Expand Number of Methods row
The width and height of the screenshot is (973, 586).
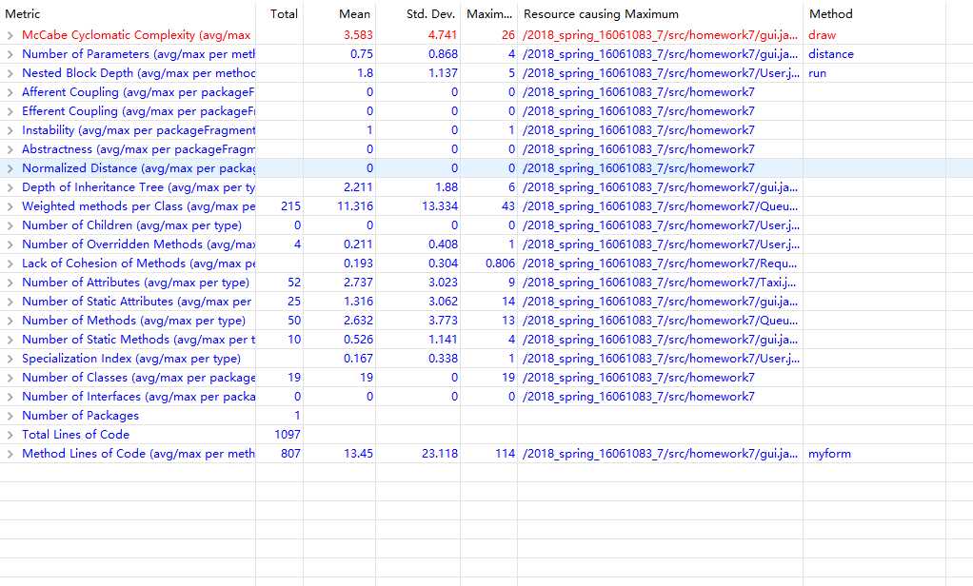click(10, 321)
